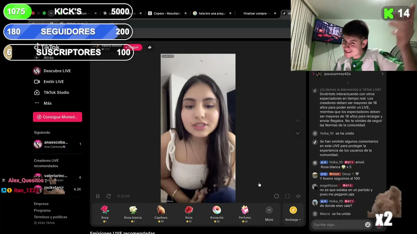Close the hola bro una pregu tab
Image resolution: width=417 pixels, height=234 pixels.
tap(230, 13)
